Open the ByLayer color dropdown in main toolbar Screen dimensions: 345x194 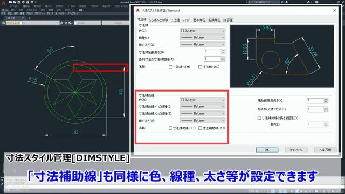[x=87, y=23]
